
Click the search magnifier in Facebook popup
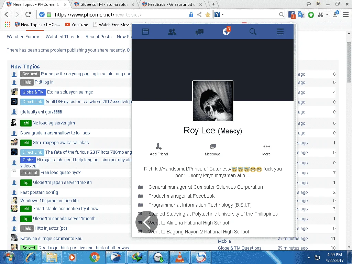pyautogui.click(x=253, y=32)
